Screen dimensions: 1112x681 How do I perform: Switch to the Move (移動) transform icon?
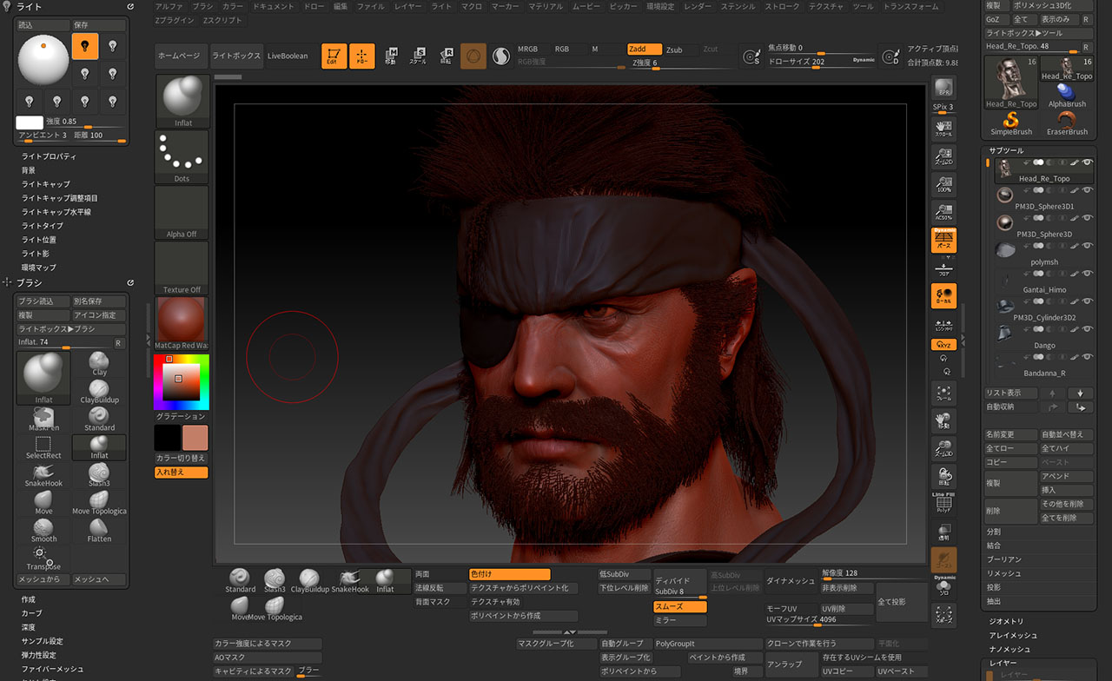(391, 56)
